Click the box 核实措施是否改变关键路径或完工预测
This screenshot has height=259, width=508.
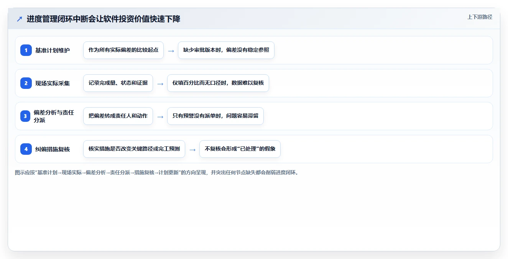[x=134, y=149]
